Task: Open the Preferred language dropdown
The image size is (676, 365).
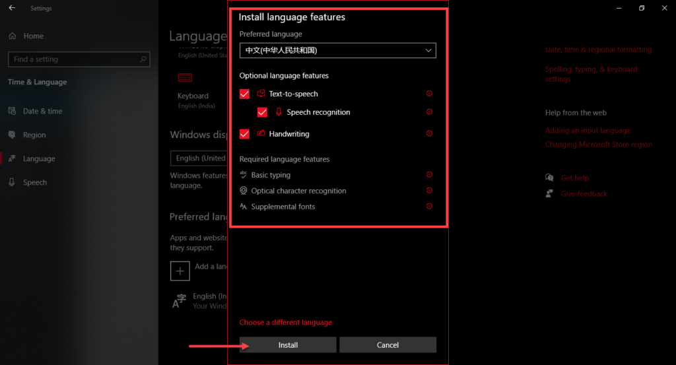Action: point(337,50)
